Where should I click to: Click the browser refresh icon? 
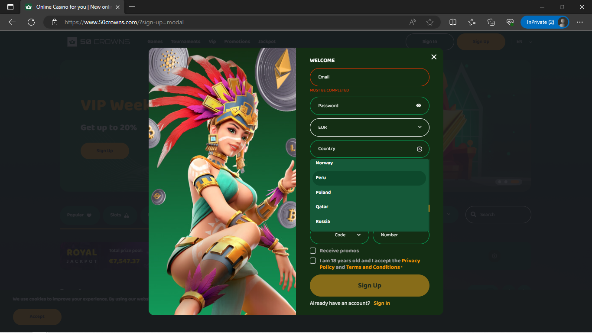click(x=31, y=22)
